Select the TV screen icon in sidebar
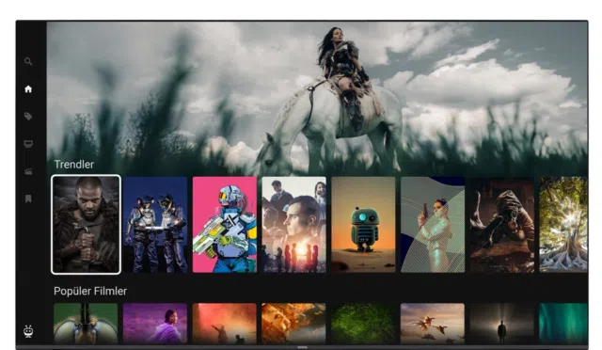The width and height of the screenshot is (602, 350). [28, 144]
